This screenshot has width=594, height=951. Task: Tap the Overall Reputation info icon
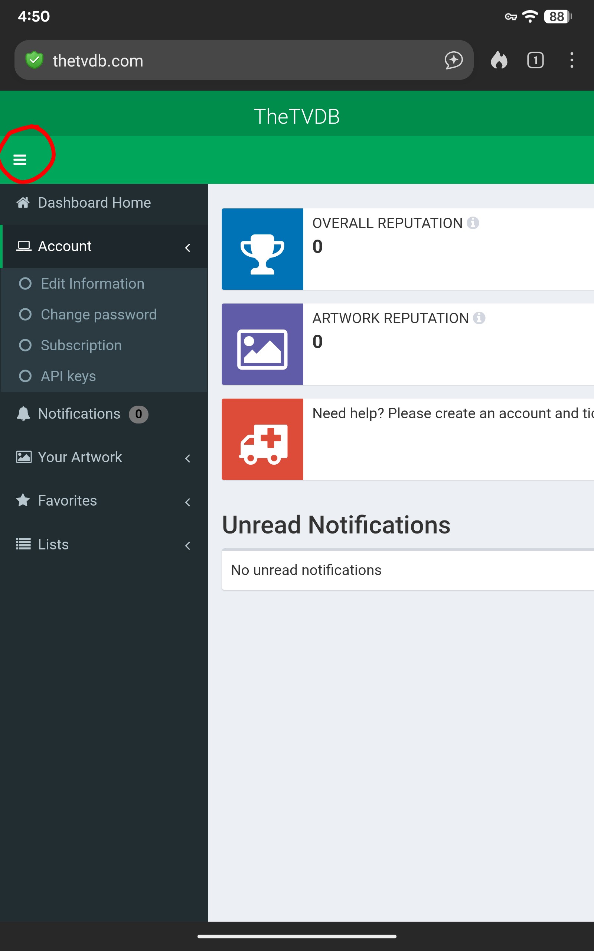[x=473, y=223]
